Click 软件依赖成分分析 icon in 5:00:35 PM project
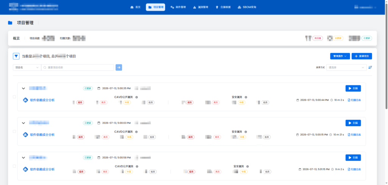388x185 pixels. [25, 100]
